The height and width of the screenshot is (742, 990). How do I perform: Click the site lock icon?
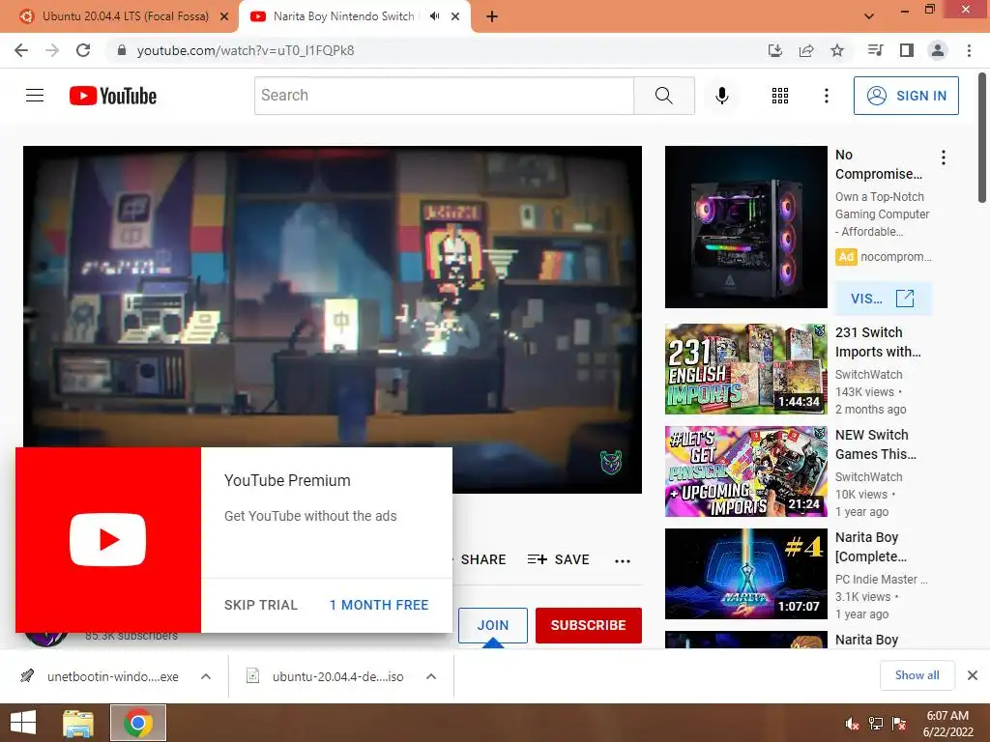tap(122, 50)
